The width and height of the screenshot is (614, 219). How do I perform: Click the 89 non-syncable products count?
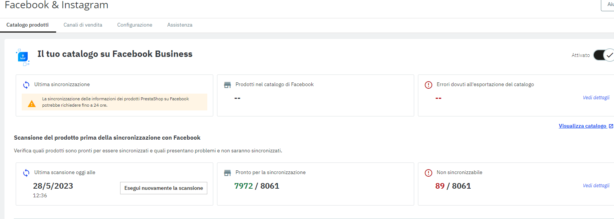coord(440,186)
